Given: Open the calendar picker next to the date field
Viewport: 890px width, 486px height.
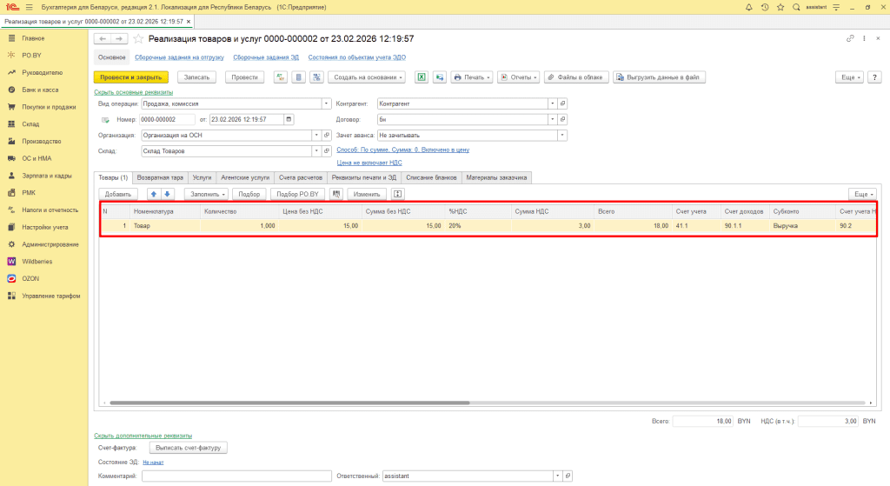Looking at the screenshot, I should click(289, 119).
